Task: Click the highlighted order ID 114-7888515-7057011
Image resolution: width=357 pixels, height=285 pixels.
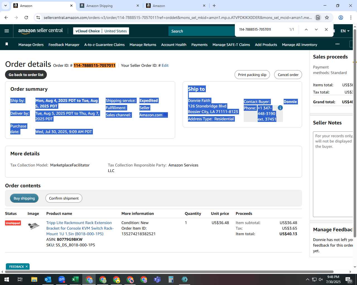Action: coord(95,65)
